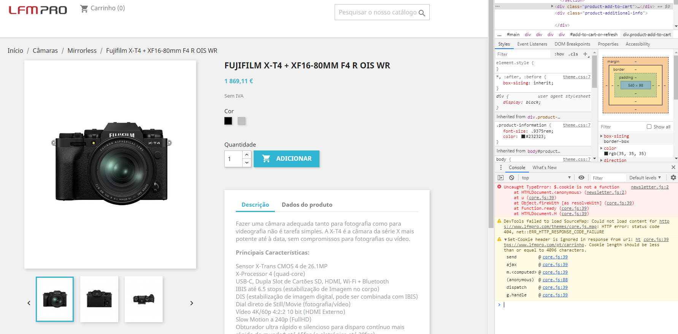The image size is (678, 334).
Task: Open core.js:88 link in stack trace
Action: pos(555,280)
